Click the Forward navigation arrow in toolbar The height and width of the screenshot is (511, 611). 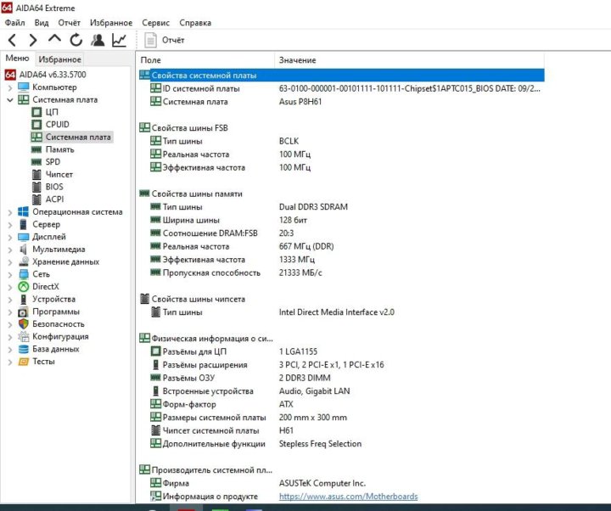(33, 40)
